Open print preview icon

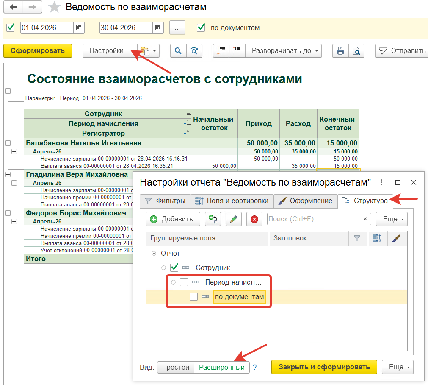pos(356,51)
